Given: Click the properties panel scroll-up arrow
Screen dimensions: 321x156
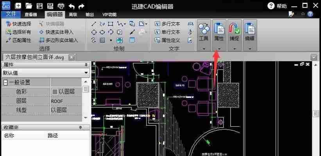Looking at the screenshot, I should (x=86, y=82).
